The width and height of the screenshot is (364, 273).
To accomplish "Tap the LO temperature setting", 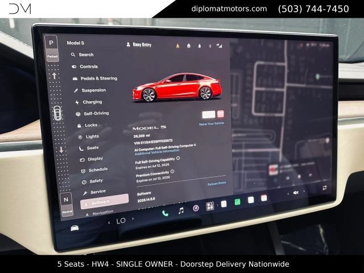I will click(x=121, y=221).
